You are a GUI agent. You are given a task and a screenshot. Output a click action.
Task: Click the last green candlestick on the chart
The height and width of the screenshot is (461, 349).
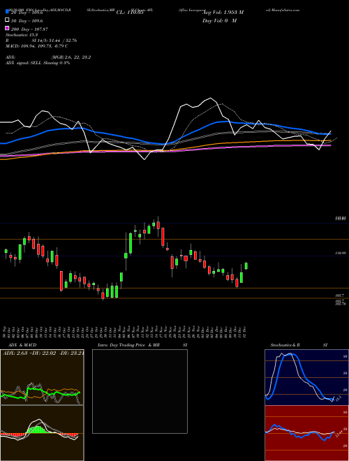tap(246, 266)
